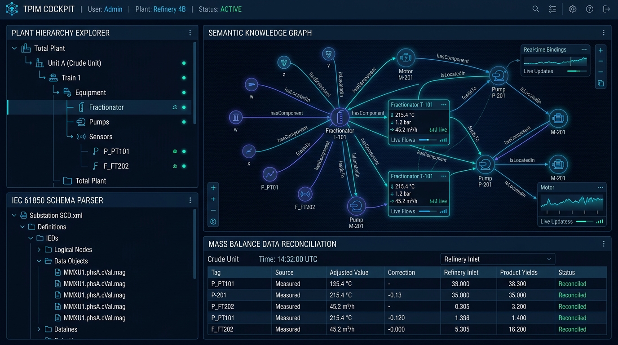Open the Motor chart card ellipsis menu
Screen dimensions: 618x345
[x=600, y=187]
